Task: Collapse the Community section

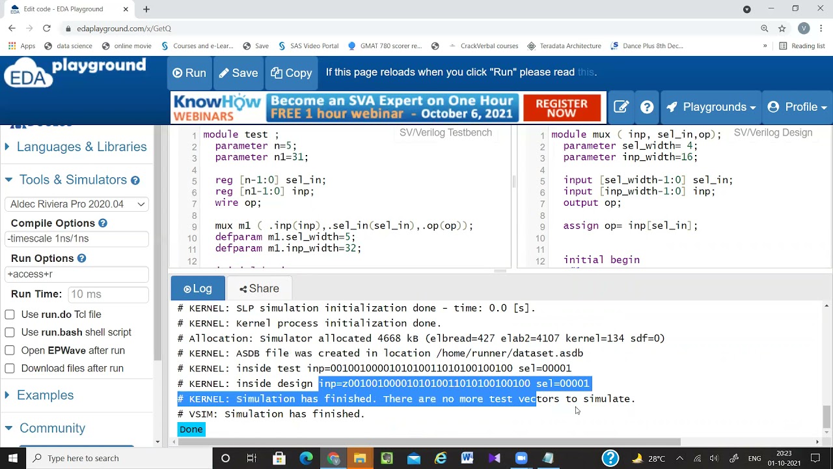Action: coord(46,428)
